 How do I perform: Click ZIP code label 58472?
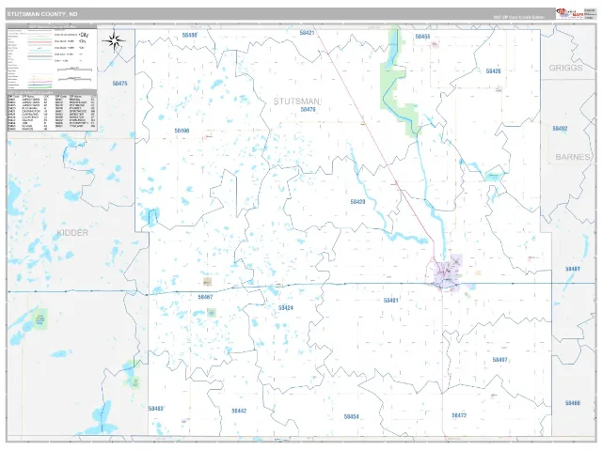point(459,415)
